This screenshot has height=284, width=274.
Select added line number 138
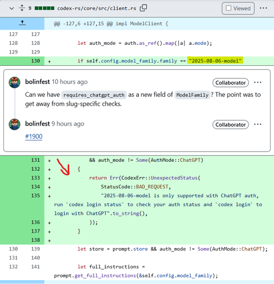[x=36, y=240]
